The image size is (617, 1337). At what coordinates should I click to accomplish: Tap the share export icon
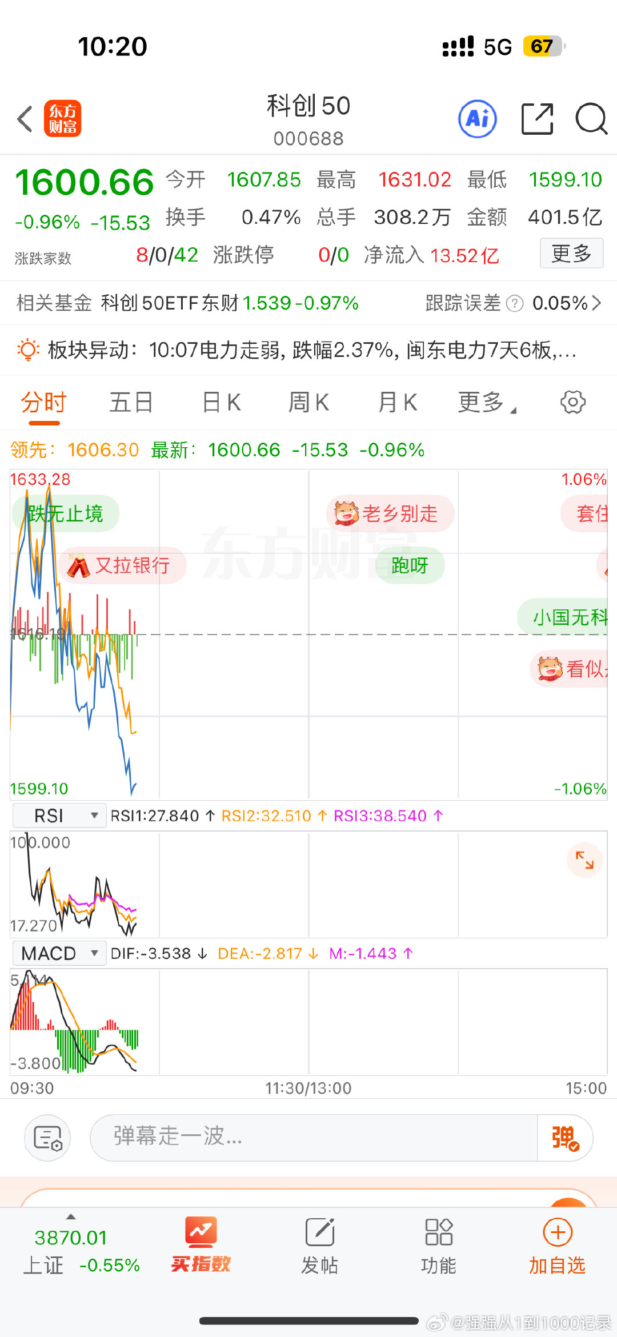[538, 119]
